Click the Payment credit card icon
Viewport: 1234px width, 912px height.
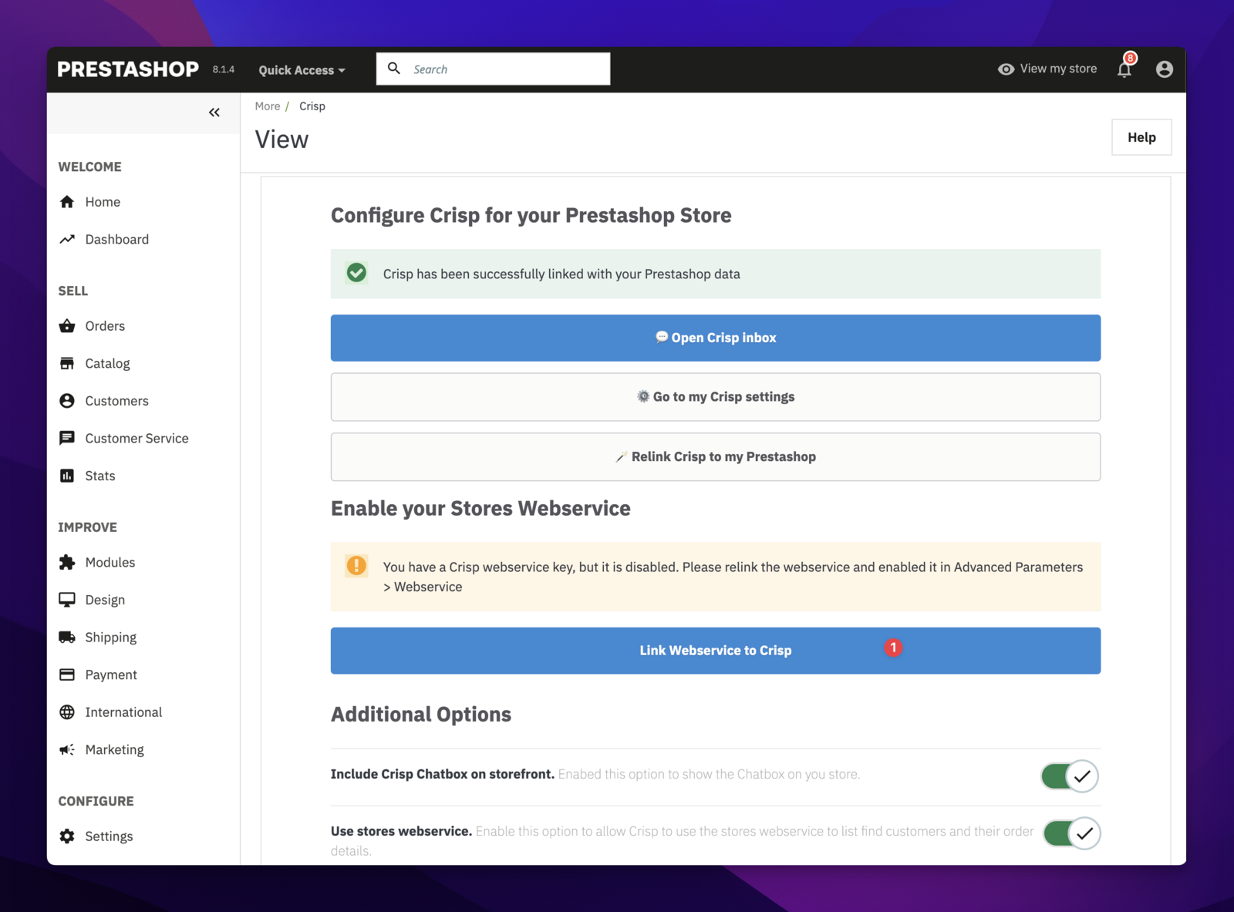(67, 675)
